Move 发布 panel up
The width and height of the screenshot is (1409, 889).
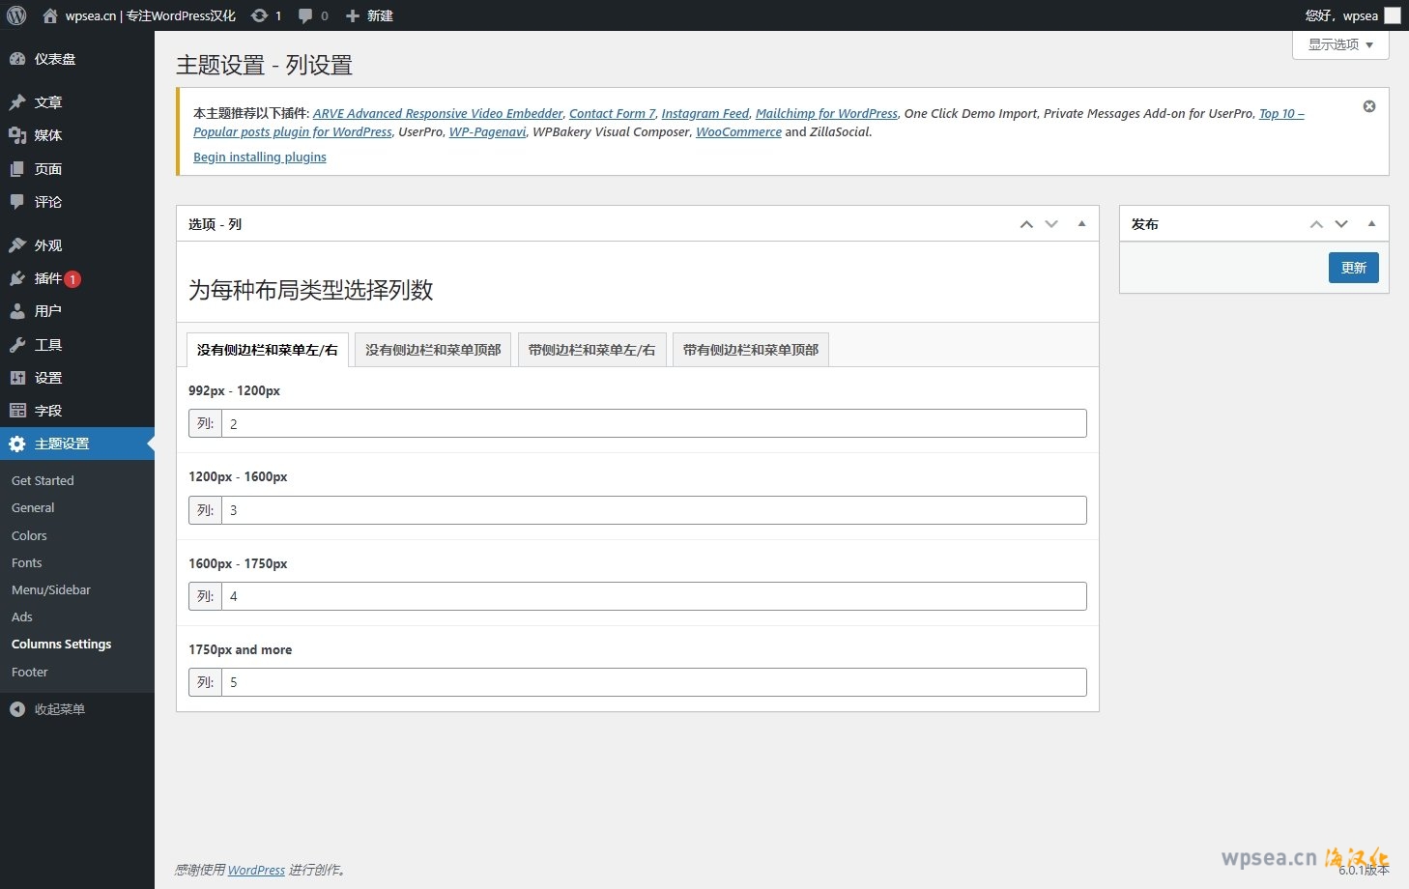(1316, 224)
